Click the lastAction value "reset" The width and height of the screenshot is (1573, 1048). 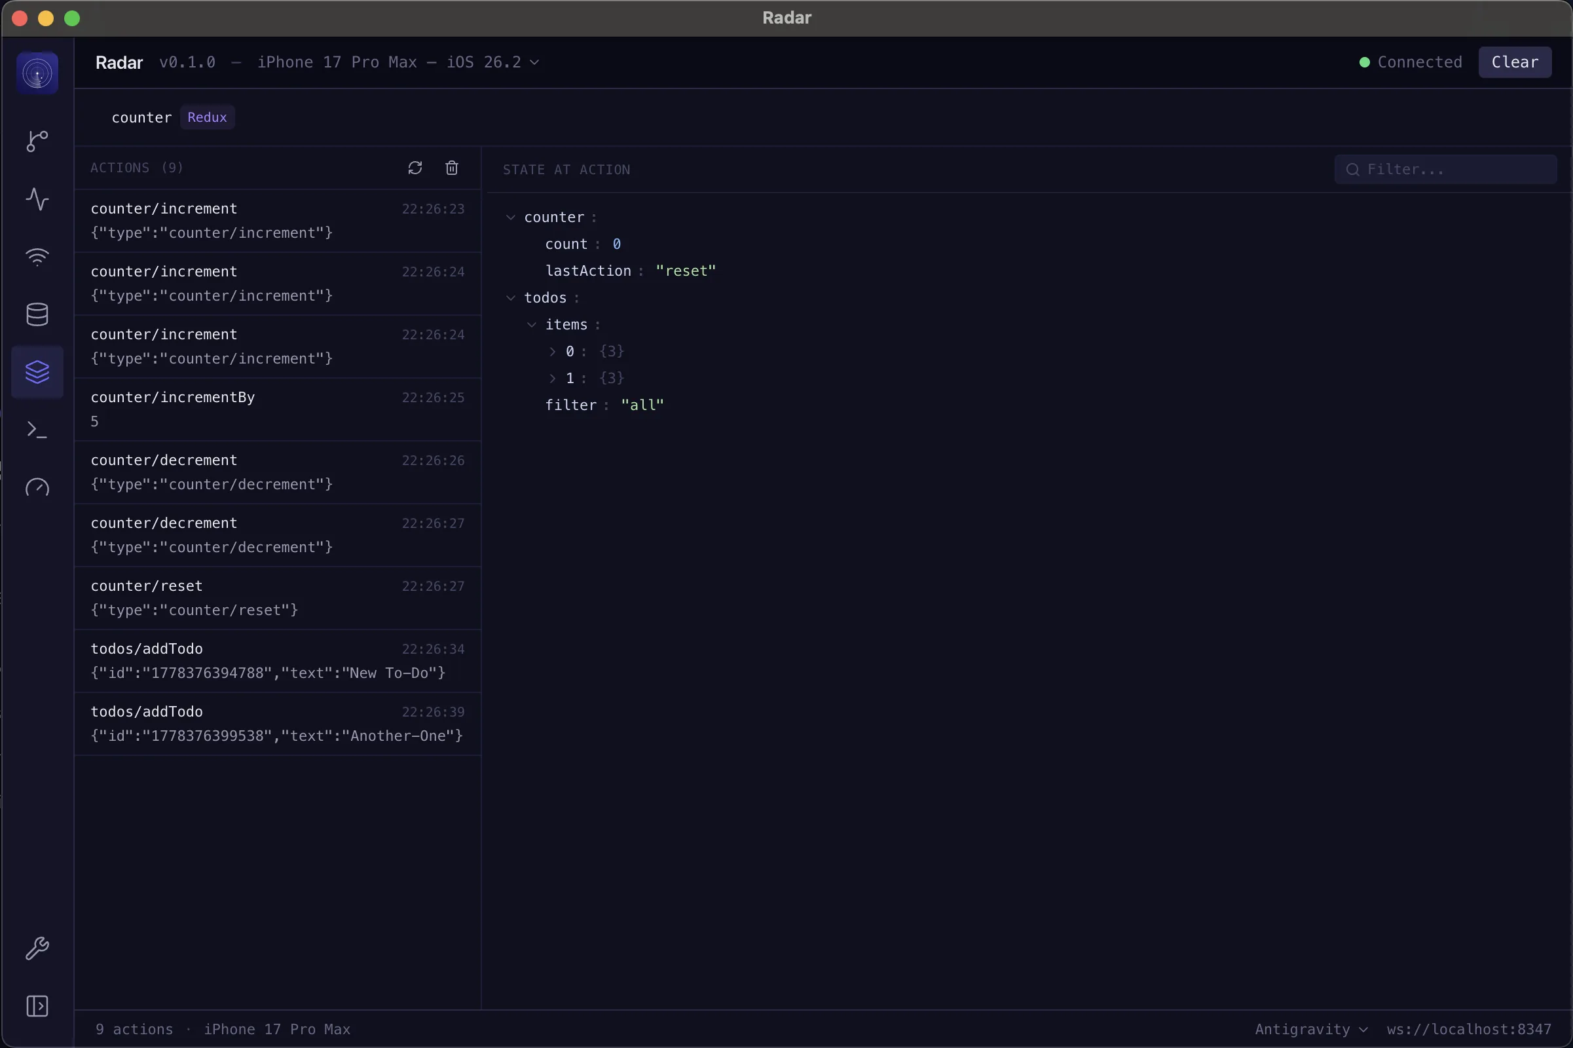(x=686, y=271)
